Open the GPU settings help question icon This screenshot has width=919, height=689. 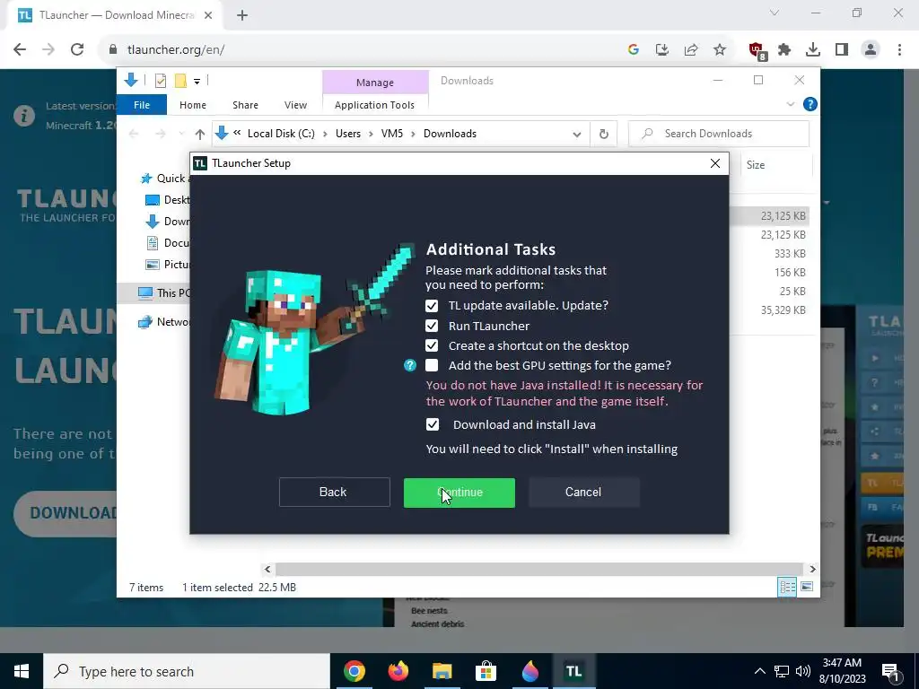pyautogui.click(x=409, y=366)
